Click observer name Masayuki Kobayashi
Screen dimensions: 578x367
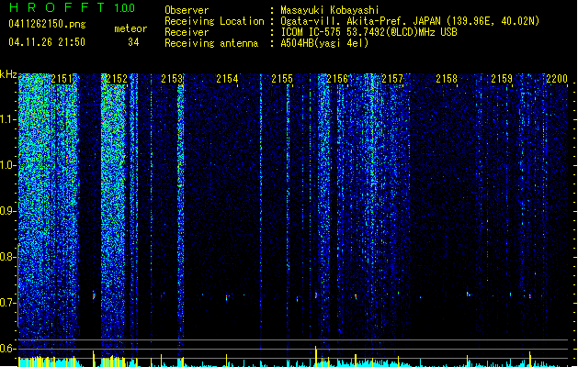pyautogui.click(x=330, y=10)
